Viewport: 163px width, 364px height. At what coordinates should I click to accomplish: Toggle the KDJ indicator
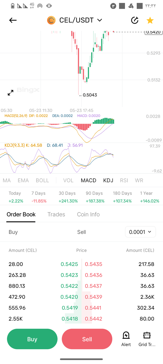coord(108,180)
